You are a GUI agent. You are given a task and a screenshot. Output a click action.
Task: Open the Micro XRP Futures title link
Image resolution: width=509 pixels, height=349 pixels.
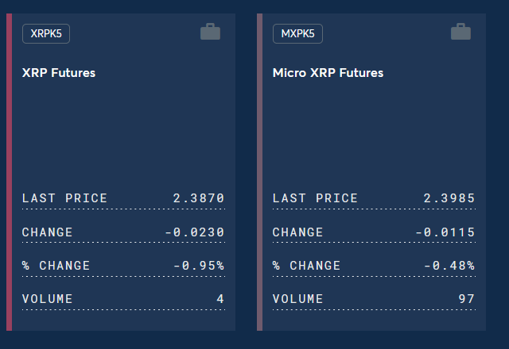[328, 73]
